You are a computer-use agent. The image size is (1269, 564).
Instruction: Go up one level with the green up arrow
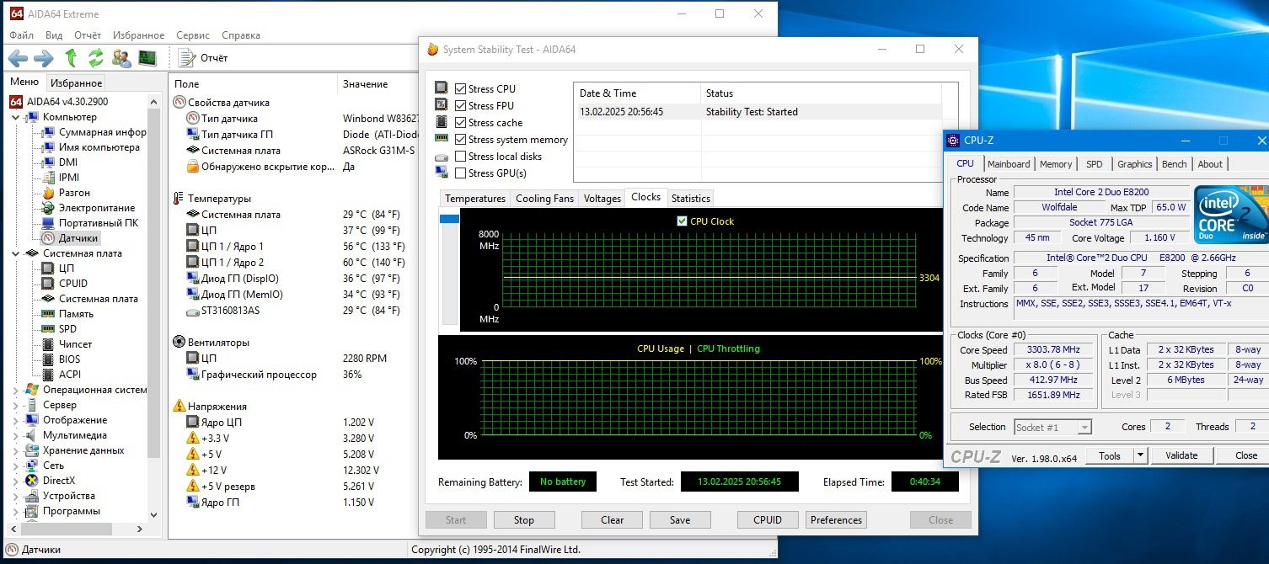tap(72, 58)
